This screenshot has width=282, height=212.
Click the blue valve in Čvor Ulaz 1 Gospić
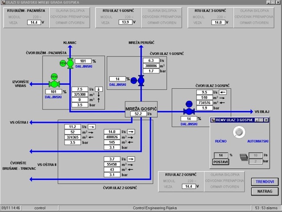[x=141, y=80]
